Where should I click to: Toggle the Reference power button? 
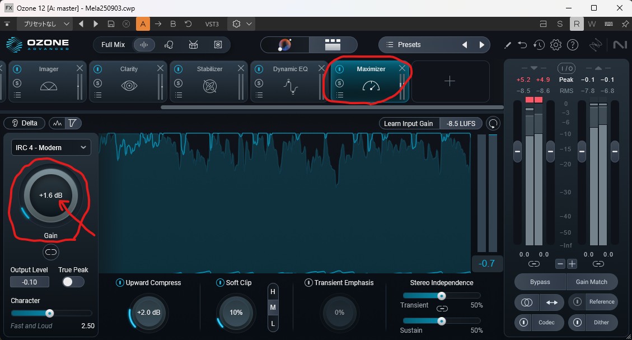[578, 302]
